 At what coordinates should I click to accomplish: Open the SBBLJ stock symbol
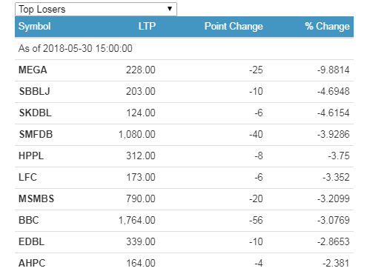[x=35, y=91]
